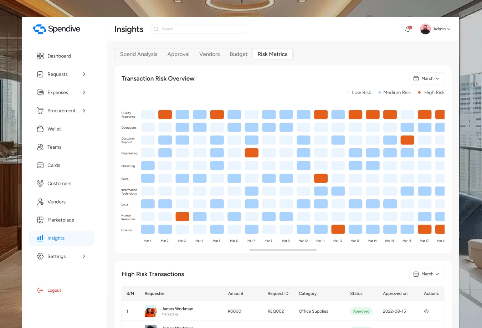Select the orange Engineering cell on Mar 7
Viewport: 482px width, 328px height.
252,153
